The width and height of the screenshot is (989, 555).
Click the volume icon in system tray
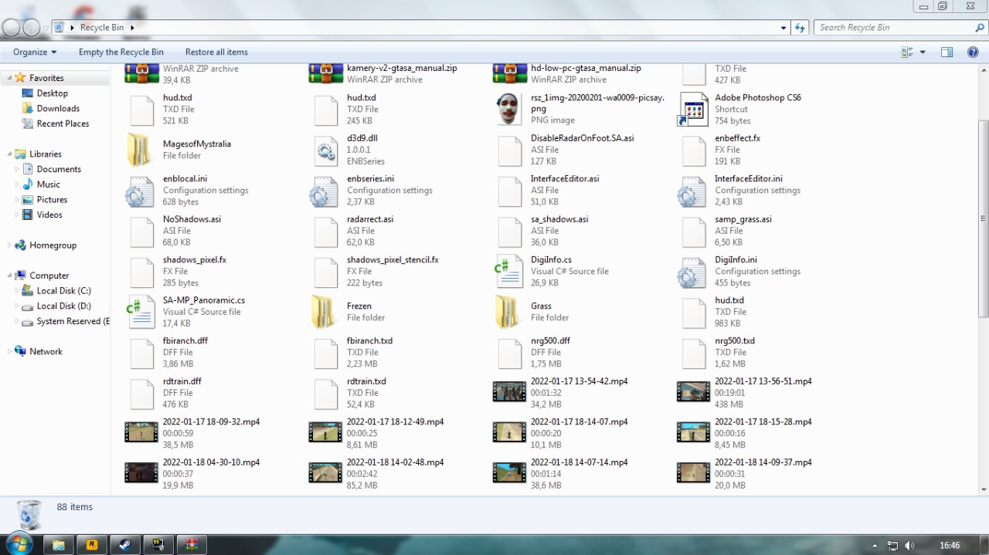909,545
